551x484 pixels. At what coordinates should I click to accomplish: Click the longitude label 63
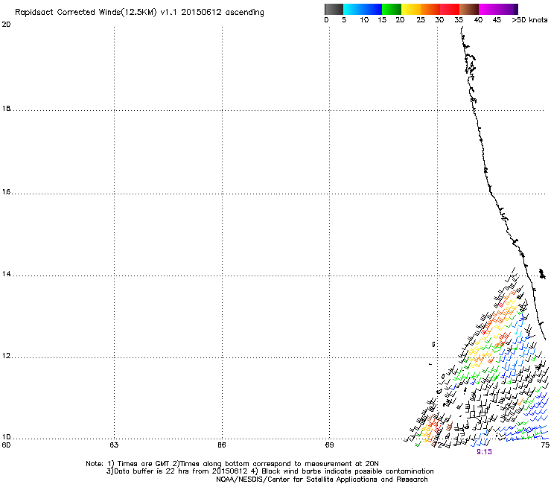click(114, 445)
